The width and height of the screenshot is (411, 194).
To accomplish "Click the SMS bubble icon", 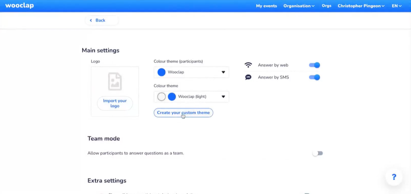I will pyautogui.click(x=248, y=77).
